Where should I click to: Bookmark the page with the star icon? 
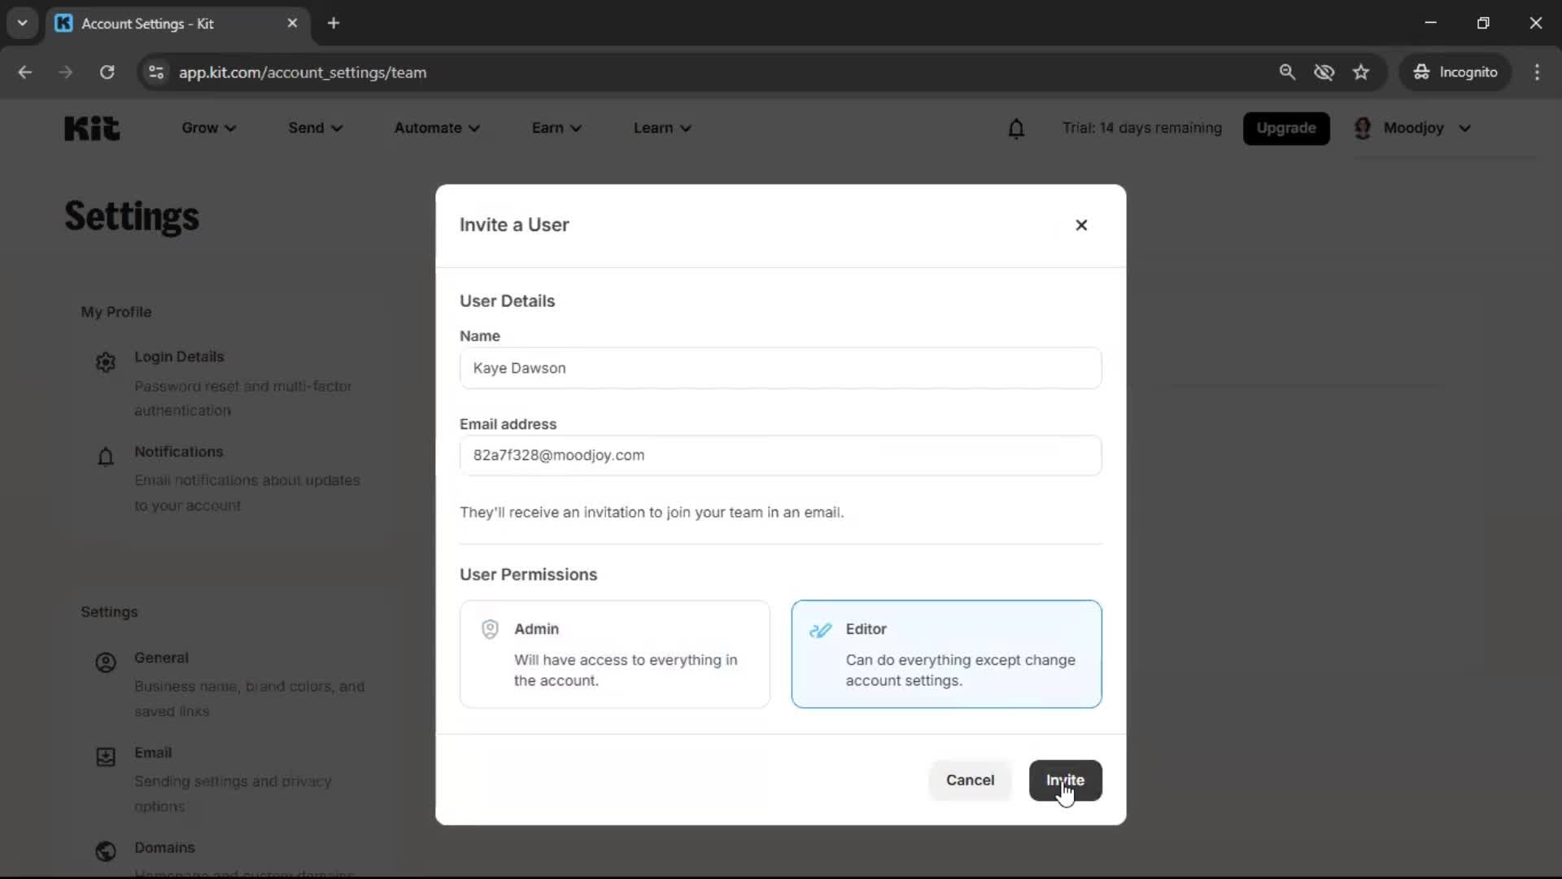pyautogui.click(x=1361, y=72)
